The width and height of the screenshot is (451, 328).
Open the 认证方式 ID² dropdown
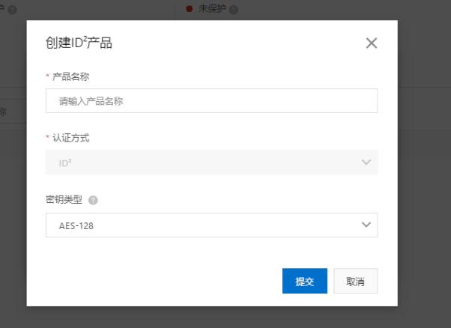tap(212, 163)
